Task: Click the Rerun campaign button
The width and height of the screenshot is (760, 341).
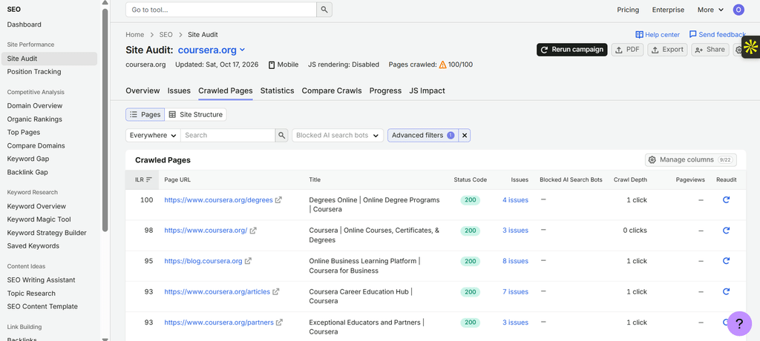Action: point(572,50)
